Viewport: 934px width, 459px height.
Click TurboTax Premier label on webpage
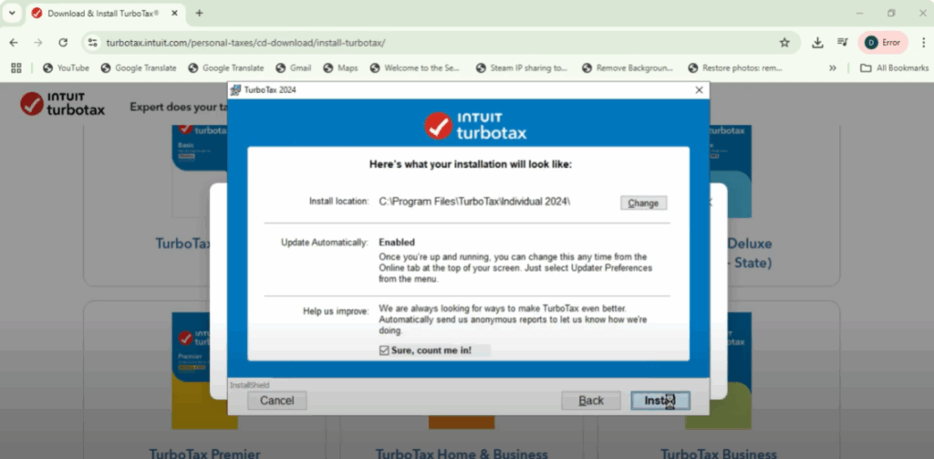(204, 454)
